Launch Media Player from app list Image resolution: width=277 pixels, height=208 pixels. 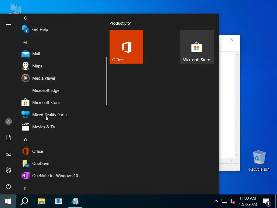coord(44,78)
